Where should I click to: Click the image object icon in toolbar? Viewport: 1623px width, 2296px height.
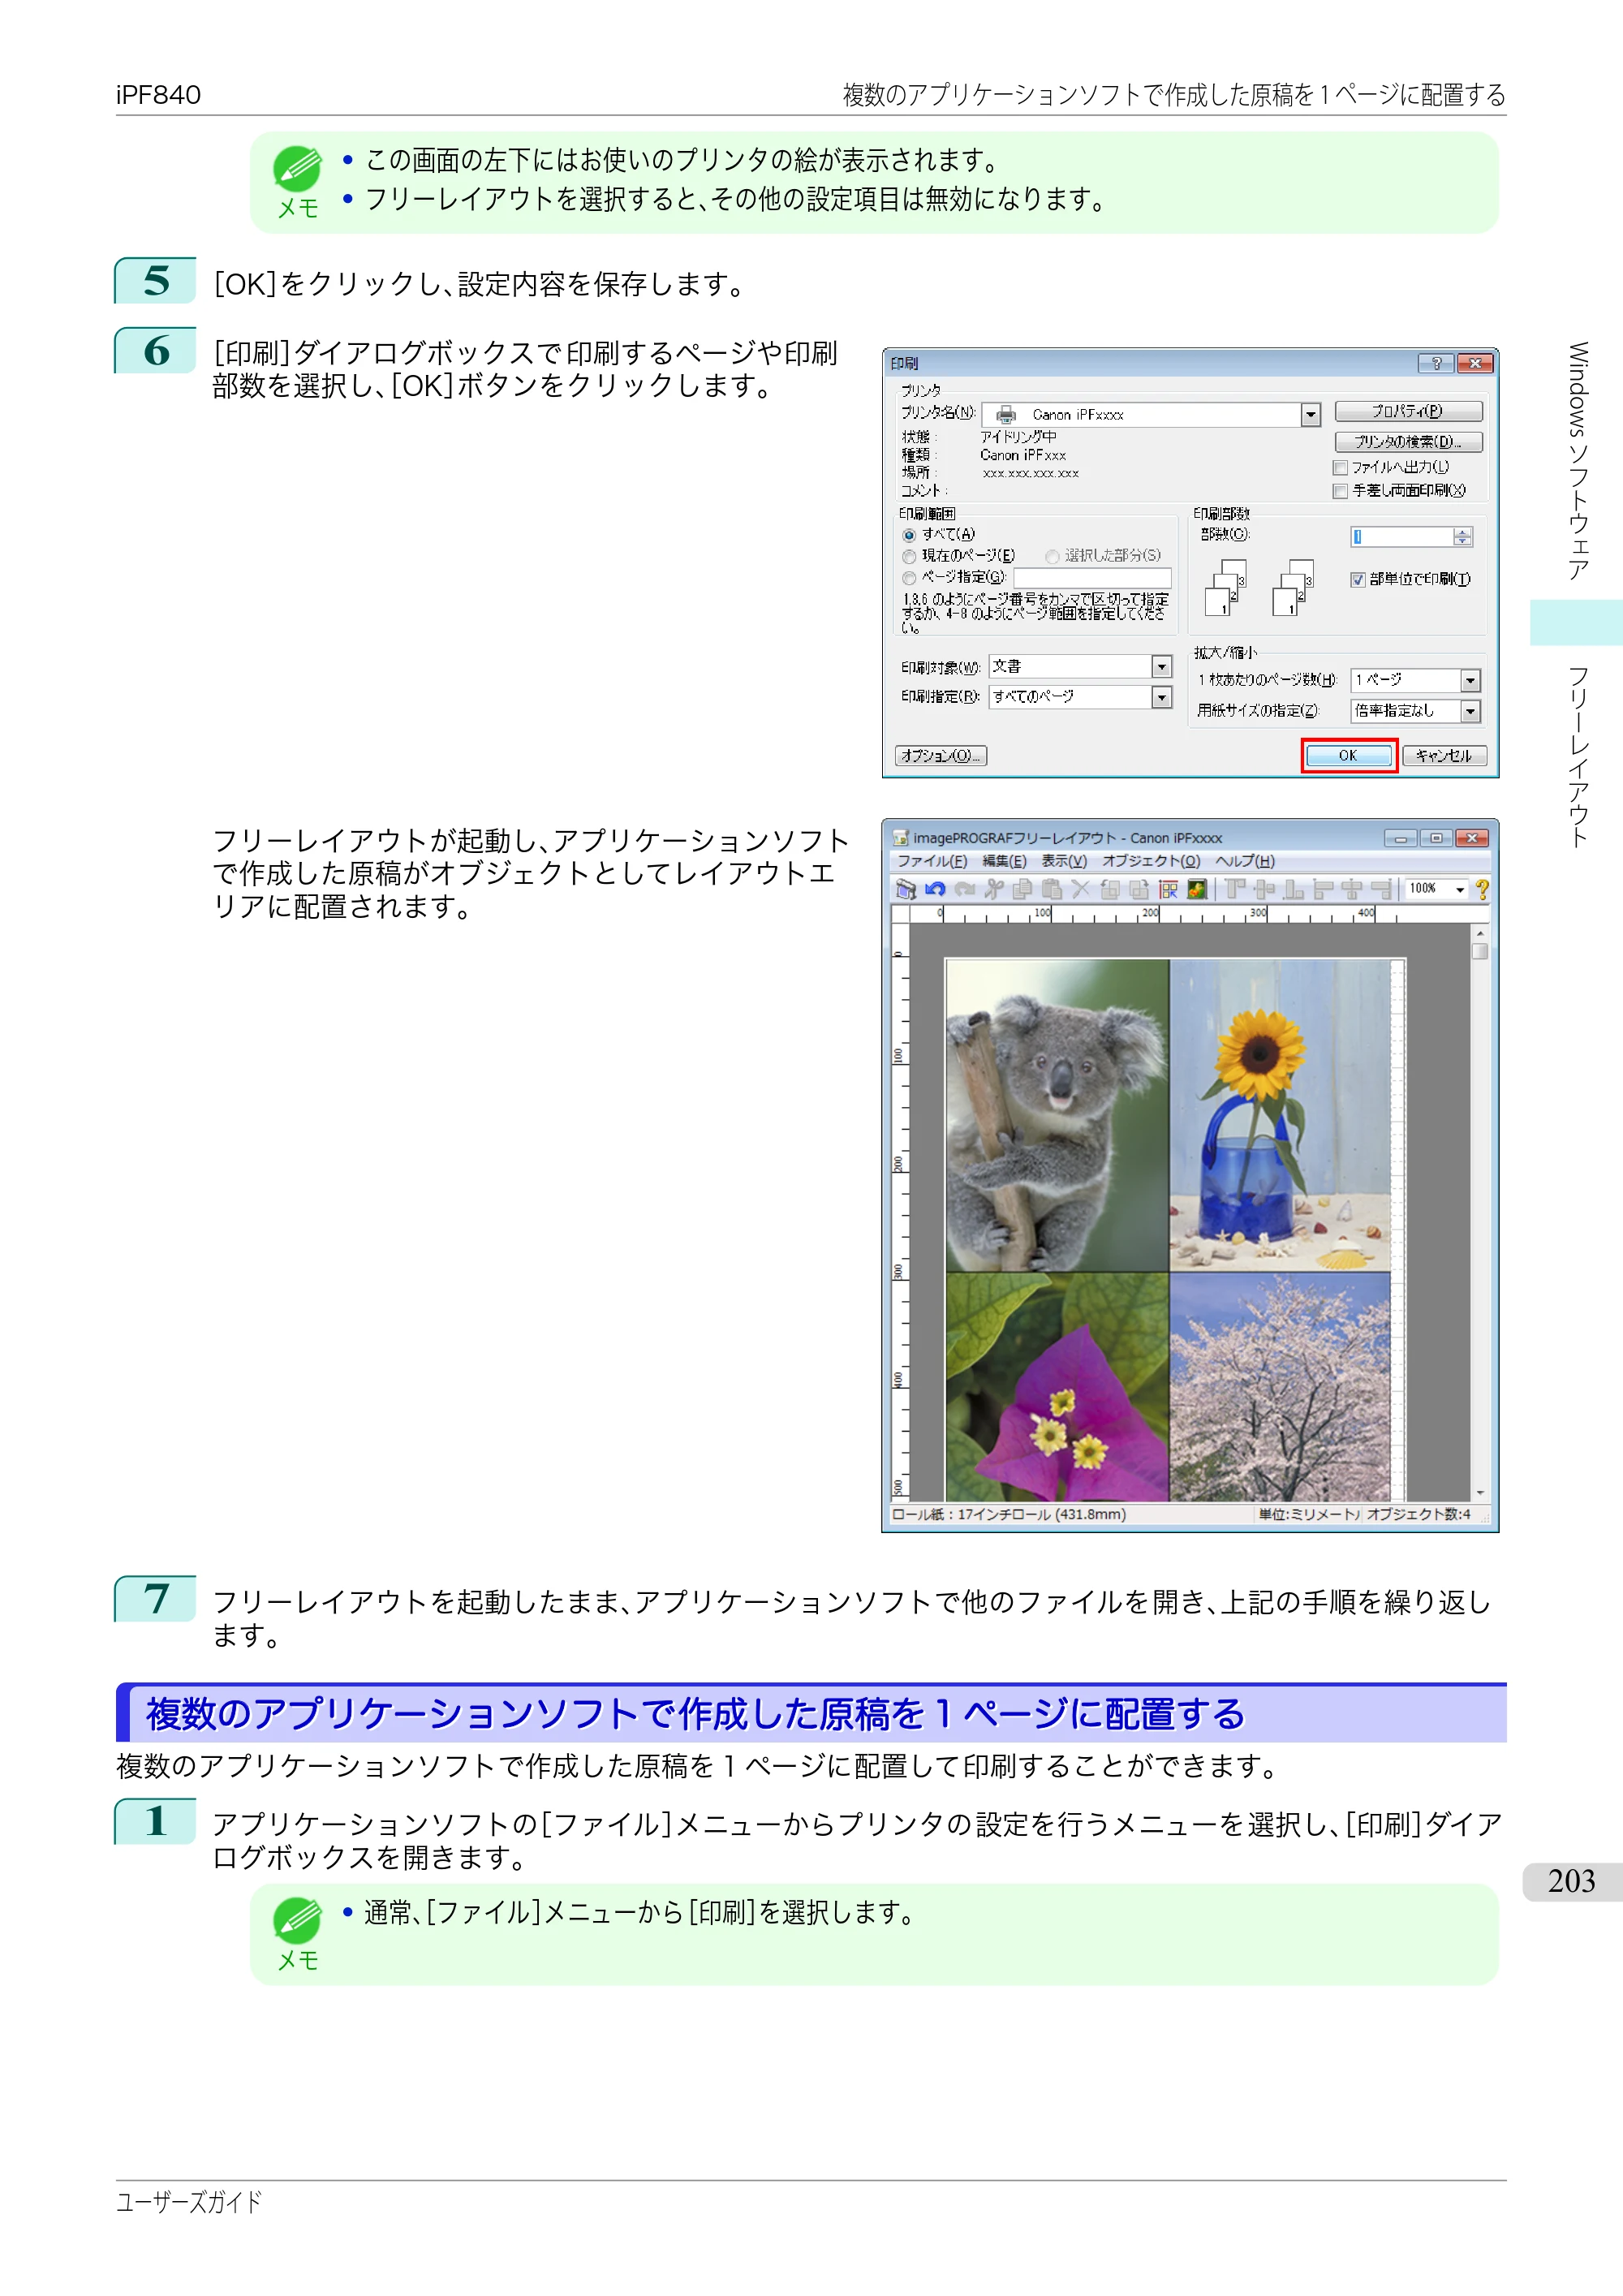pos(1197,889)
